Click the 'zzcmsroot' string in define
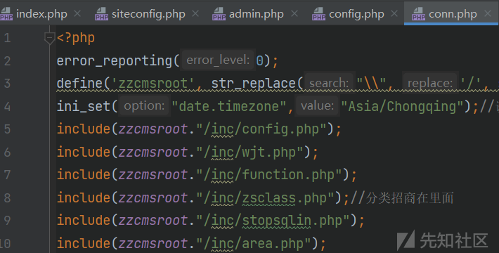 coord(153,84)
